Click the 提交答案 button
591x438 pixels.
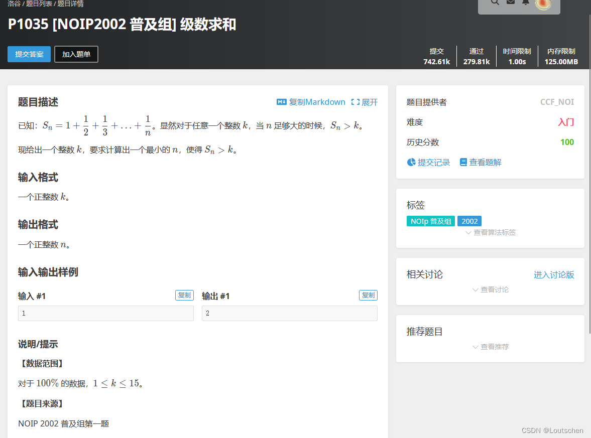tap(29, 54)
